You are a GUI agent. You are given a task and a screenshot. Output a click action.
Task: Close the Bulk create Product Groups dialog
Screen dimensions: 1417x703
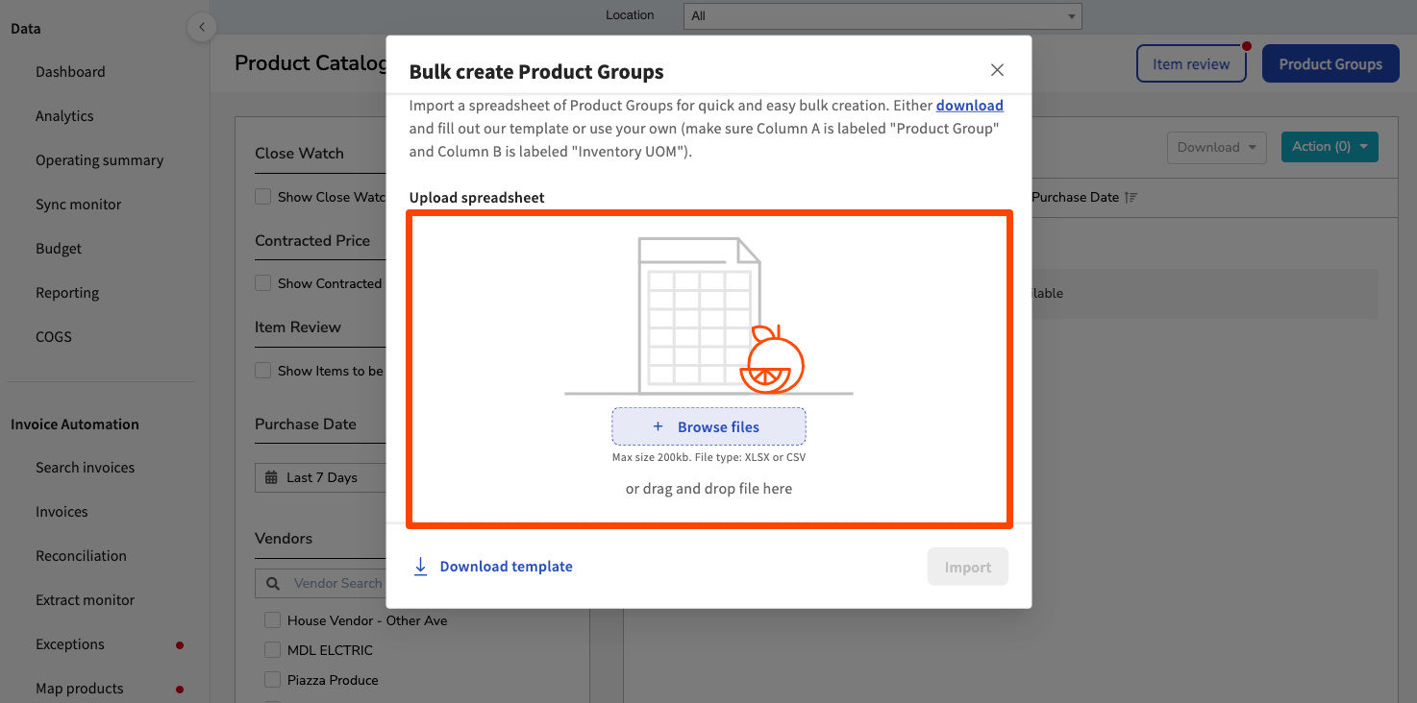tap(997, 69)
